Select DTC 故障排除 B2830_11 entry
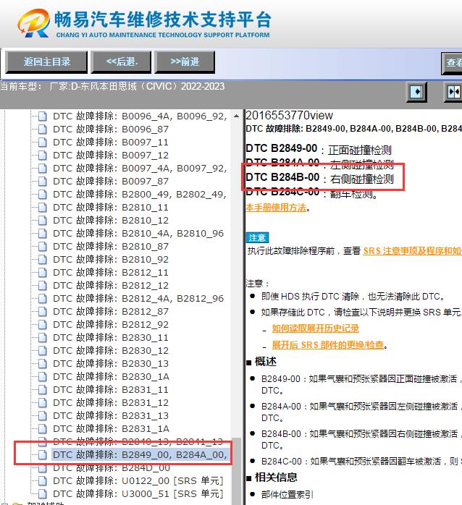This screenshot has height=505, width=462. (111, 338)
